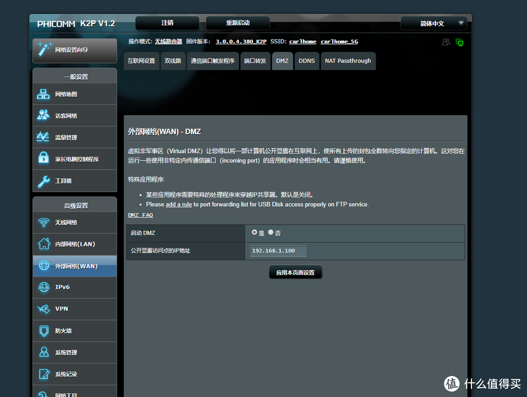Select 是 to enable DMZ
The image size is (527, 397).
(254, 233)
